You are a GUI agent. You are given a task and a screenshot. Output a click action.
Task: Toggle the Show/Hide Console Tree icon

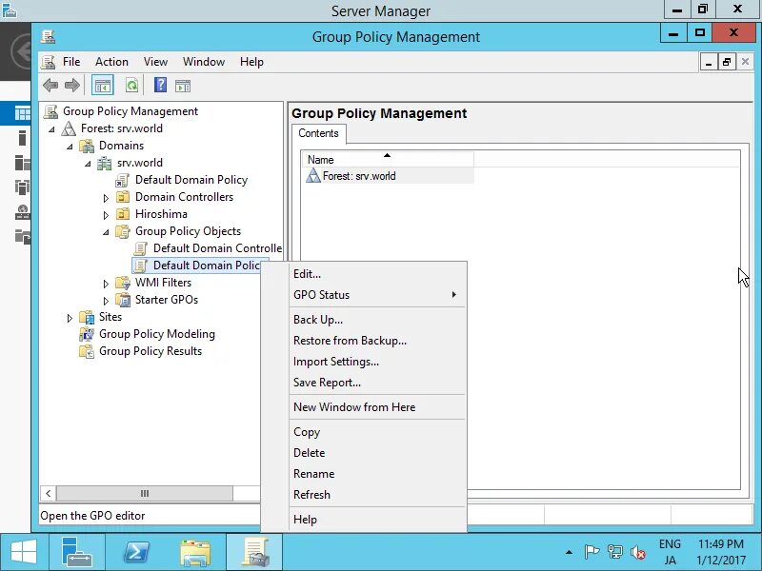[103, 86]
